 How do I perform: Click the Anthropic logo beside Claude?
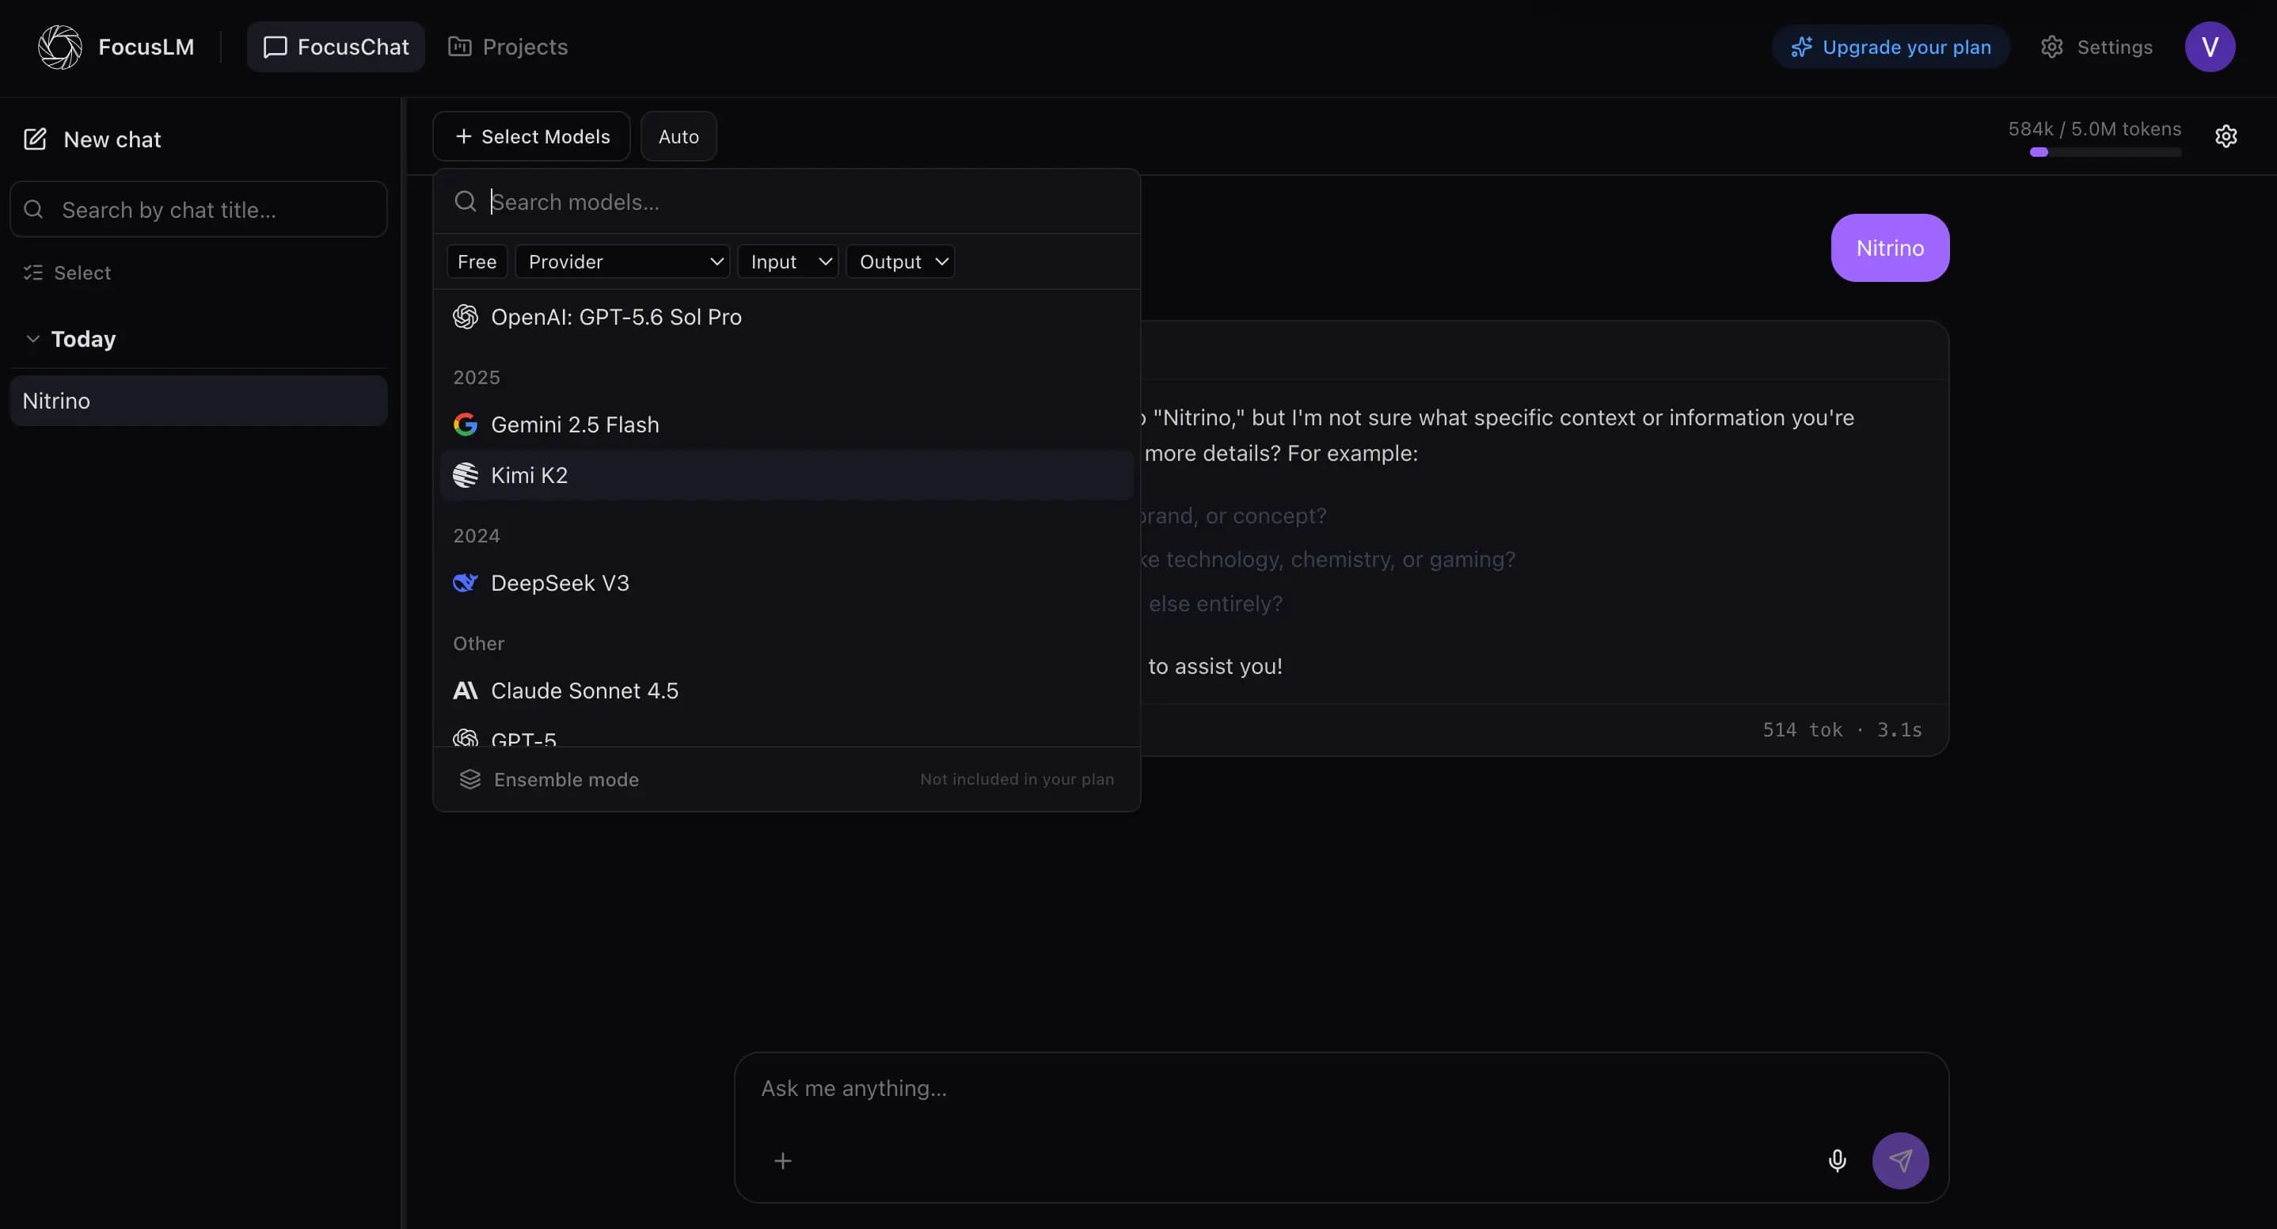pos(465,691)
